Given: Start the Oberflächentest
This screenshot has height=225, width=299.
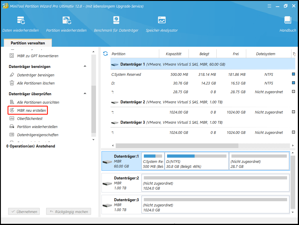Looking at the screenshot, I should coord(30,118).
